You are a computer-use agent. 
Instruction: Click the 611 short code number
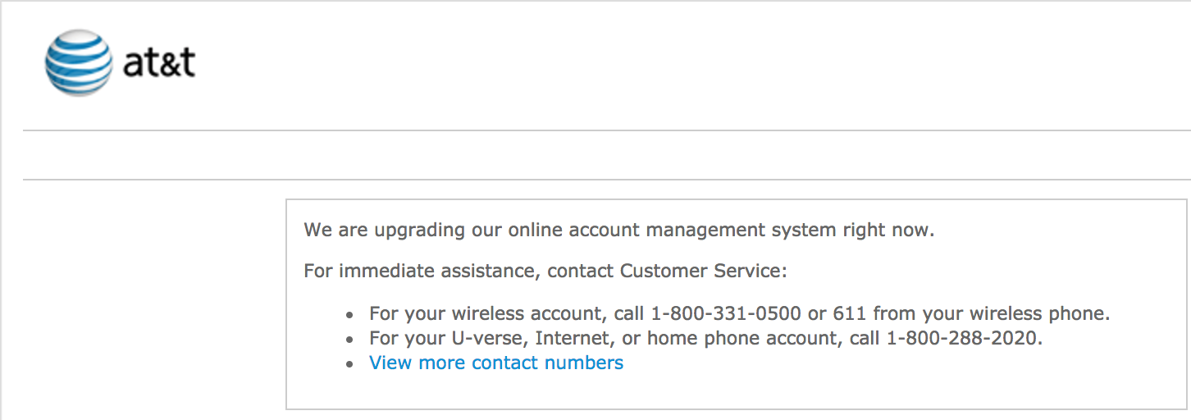(x=850, y=313)
